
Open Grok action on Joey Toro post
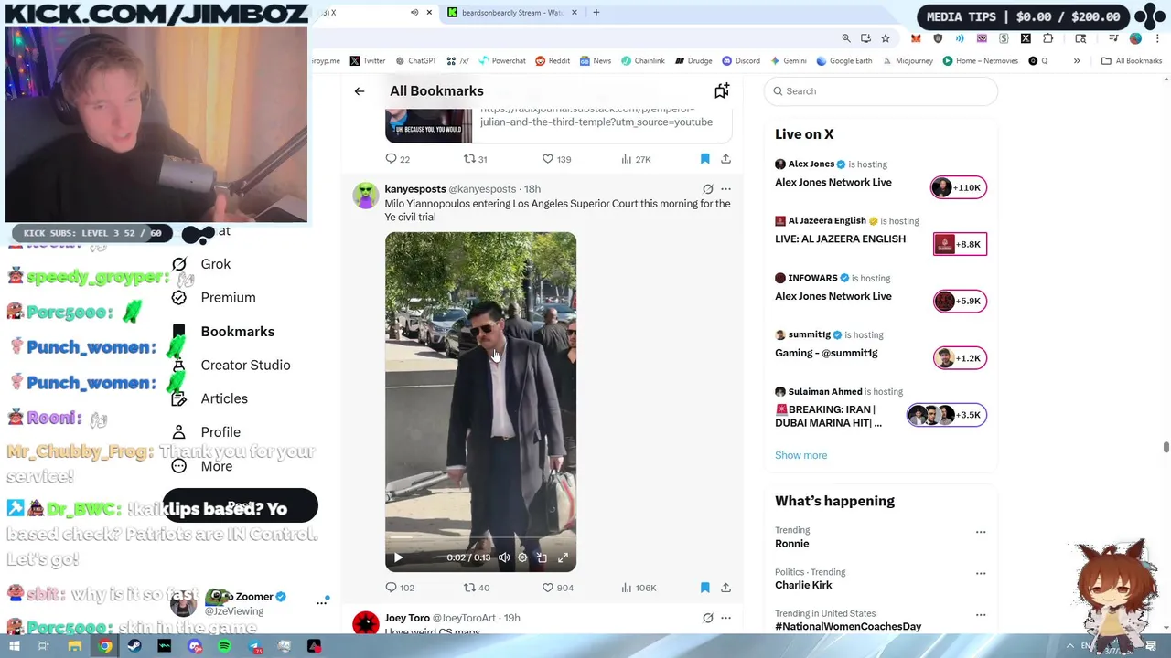pos(708,618)
